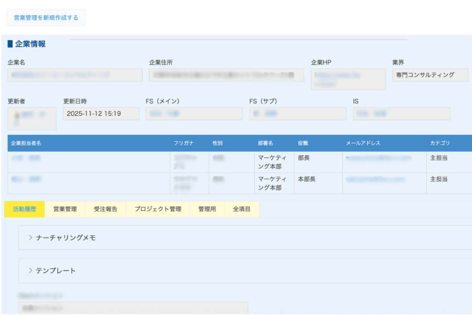
Task: Expand the ナーチャリングメモ section
Action: pos(66,238)
